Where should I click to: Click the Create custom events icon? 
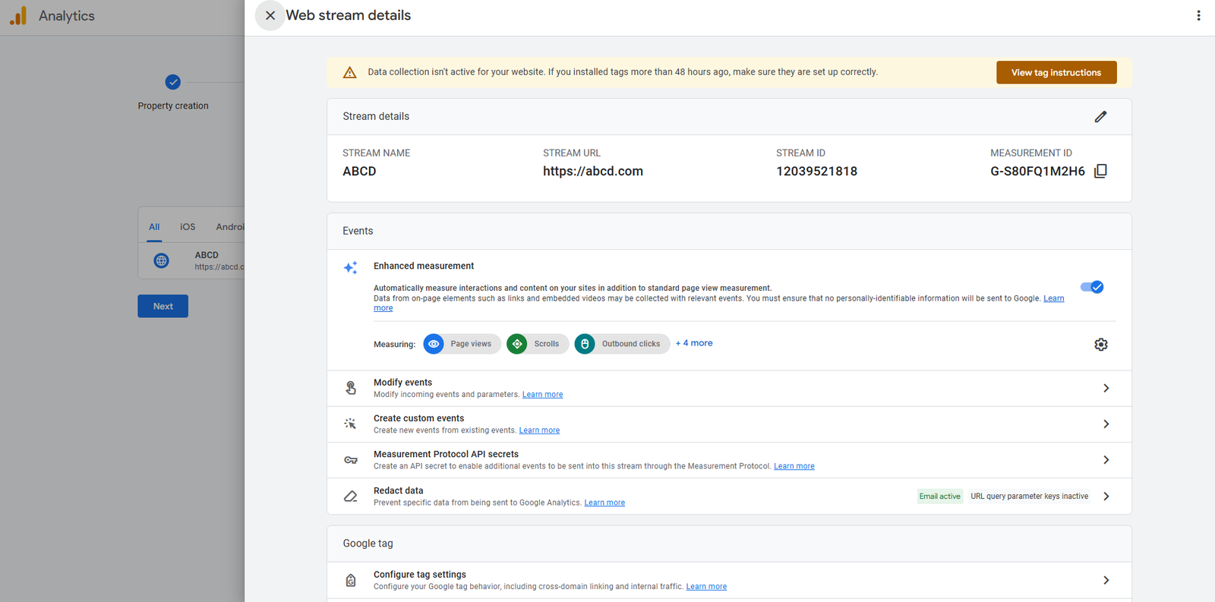coord(350,424)
